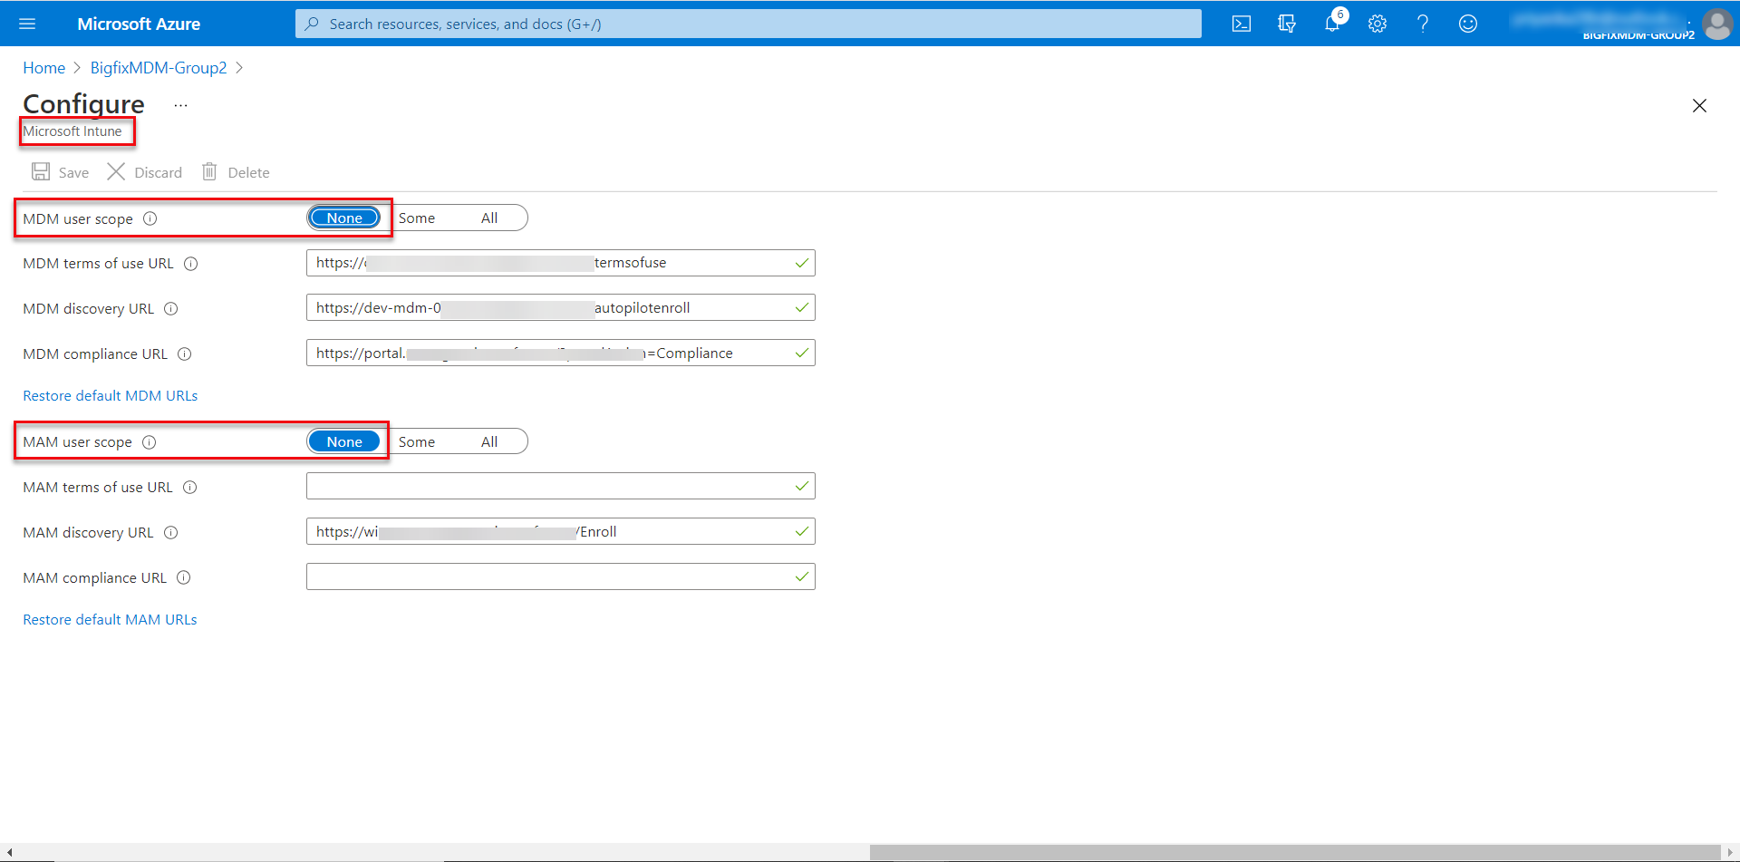Edit the MDM discovery URL field
1740x862 pixels.
[560, 308]
